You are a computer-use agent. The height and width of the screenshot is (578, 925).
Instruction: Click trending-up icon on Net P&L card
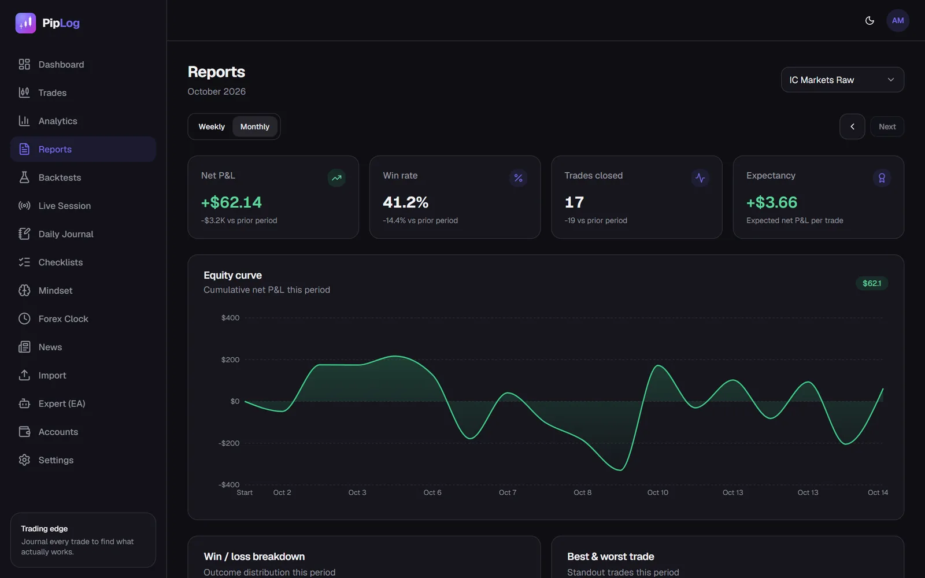click(336, 178)
